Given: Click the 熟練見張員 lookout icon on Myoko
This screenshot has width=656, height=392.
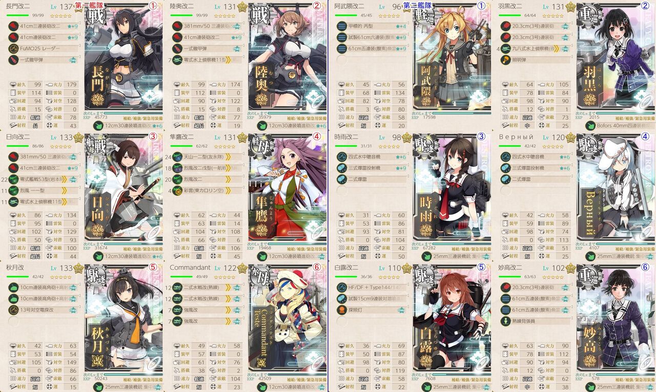Looking at the screenshot, I should 505,321.
